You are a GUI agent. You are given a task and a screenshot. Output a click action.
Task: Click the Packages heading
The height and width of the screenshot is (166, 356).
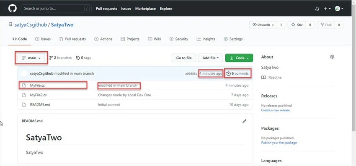(x=270, y=128)
